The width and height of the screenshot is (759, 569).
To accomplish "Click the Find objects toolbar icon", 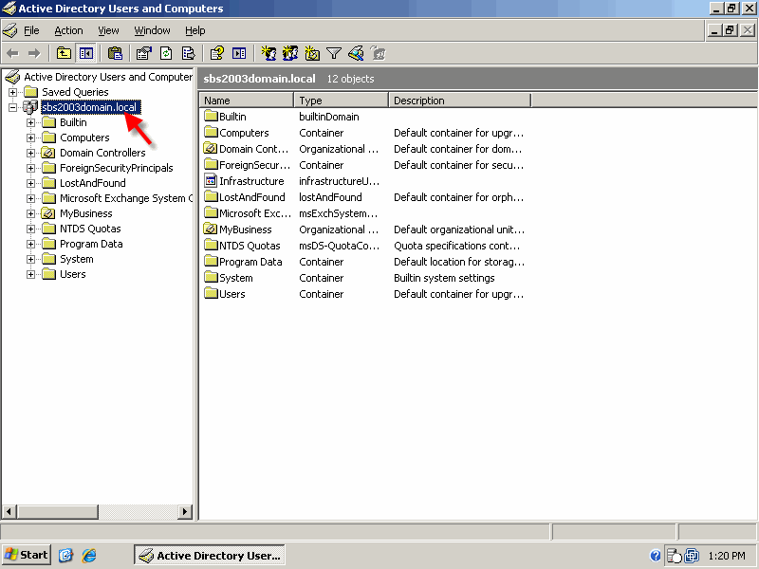I will point(356,53).
